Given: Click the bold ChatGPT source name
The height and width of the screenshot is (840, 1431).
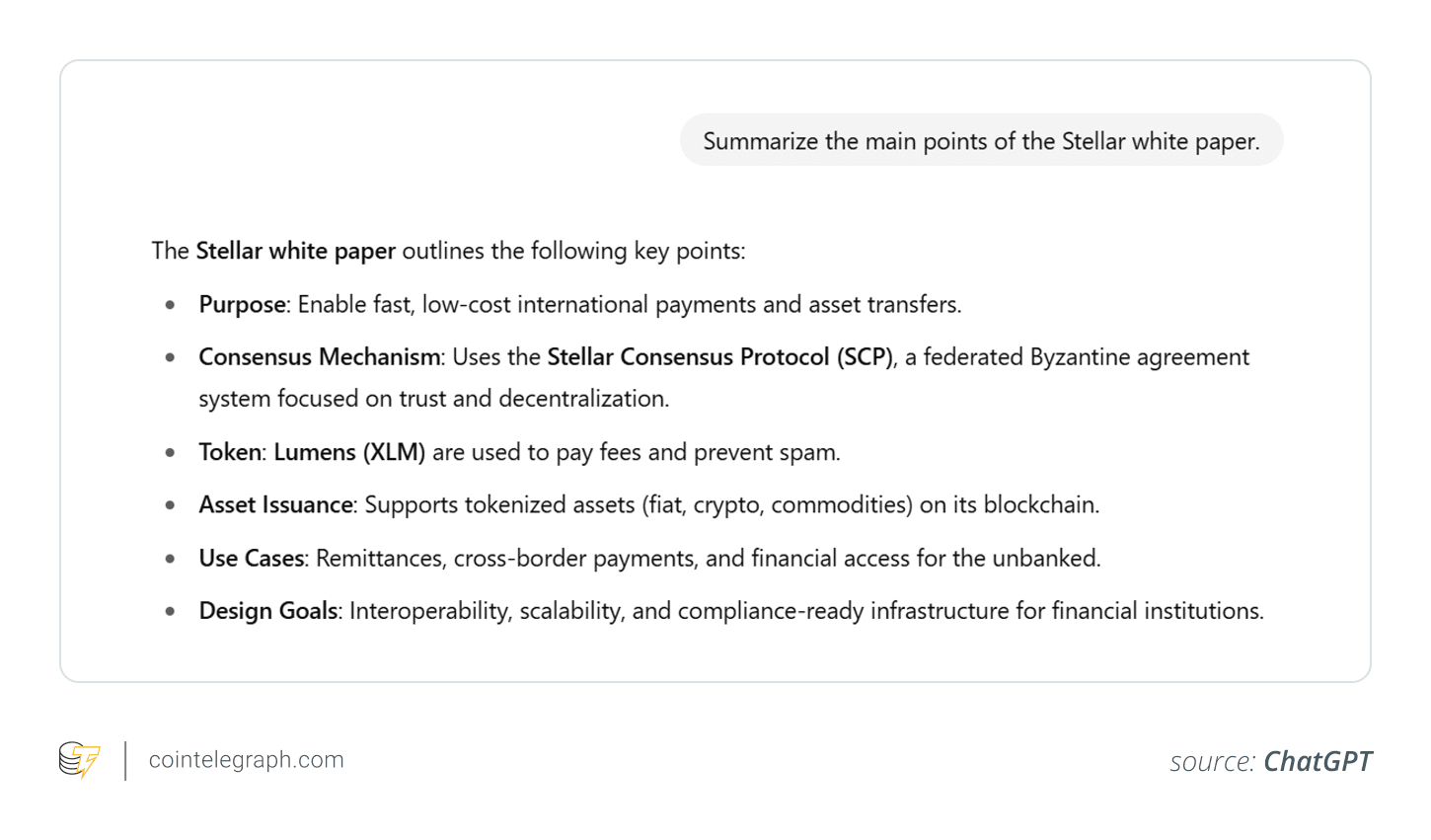Looking at the screenshot, I should pos(1318,761).
